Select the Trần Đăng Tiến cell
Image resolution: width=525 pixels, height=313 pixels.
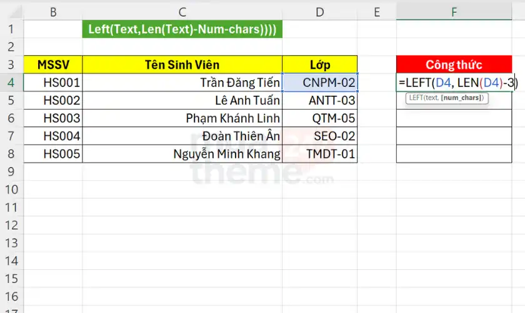[x=182, y=82]
